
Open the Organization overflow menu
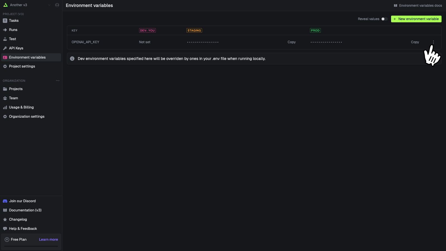point(58,81)
